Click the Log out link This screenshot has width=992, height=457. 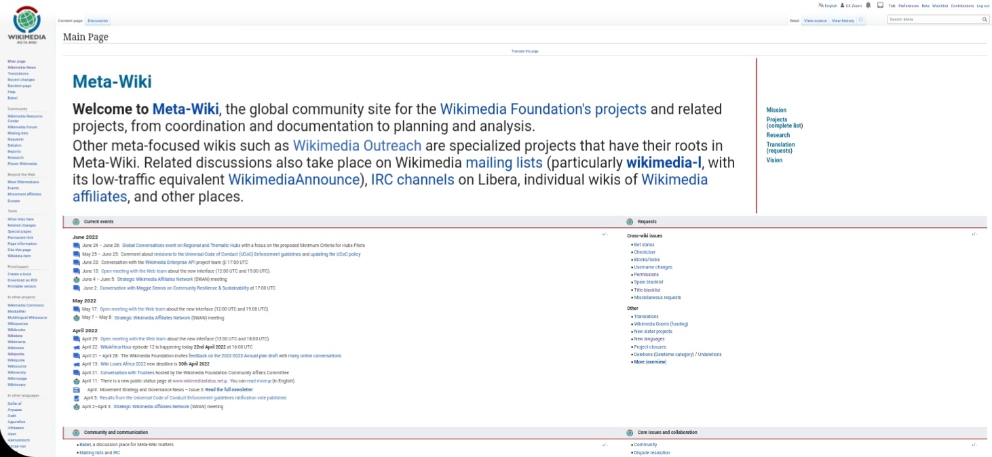983,5
